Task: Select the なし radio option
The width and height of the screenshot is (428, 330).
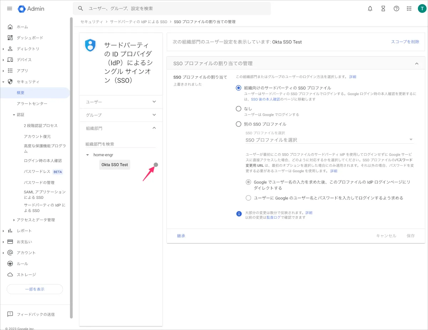Action: point(239,109)
